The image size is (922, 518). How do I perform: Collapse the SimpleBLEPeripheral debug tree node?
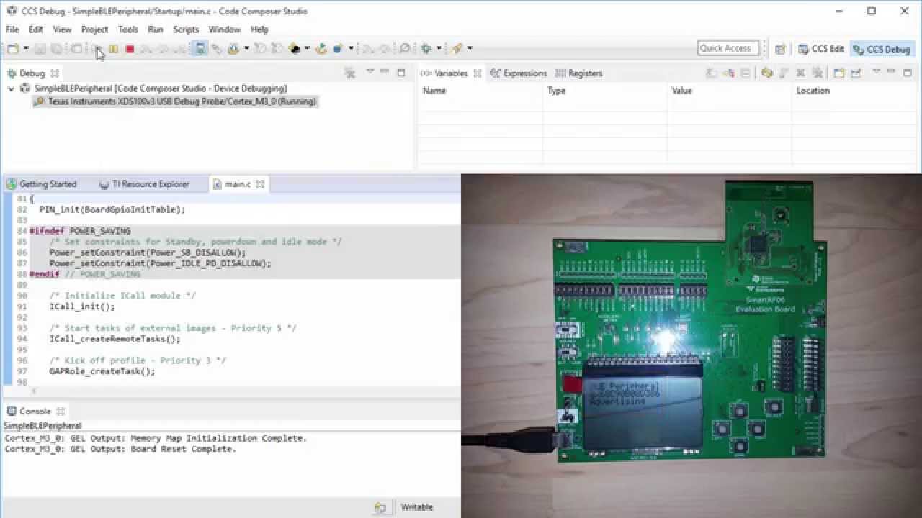click(x=11, y=88)
